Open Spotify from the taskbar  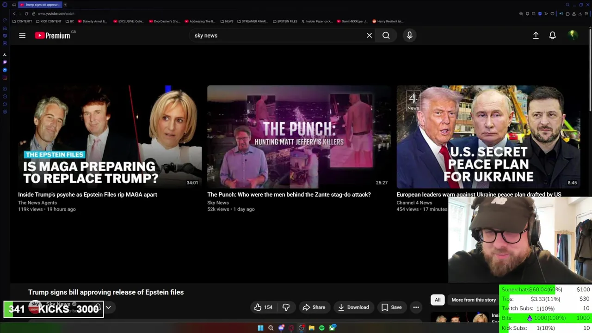(321, 328)
